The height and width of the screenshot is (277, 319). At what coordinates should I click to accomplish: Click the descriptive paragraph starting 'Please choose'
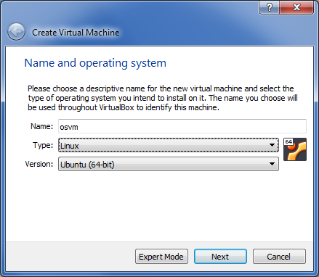coord(163,98)
